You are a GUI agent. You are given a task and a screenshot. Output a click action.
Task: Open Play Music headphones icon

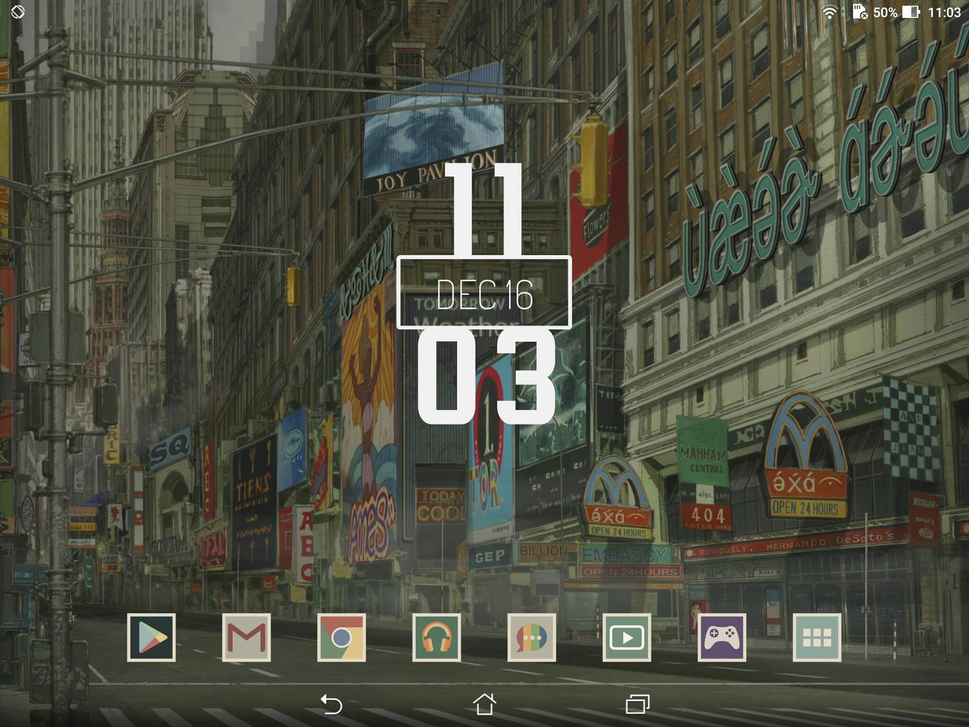click(437, 637)
